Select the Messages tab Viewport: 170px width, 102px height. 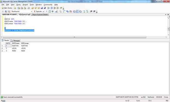coord(15,41)
